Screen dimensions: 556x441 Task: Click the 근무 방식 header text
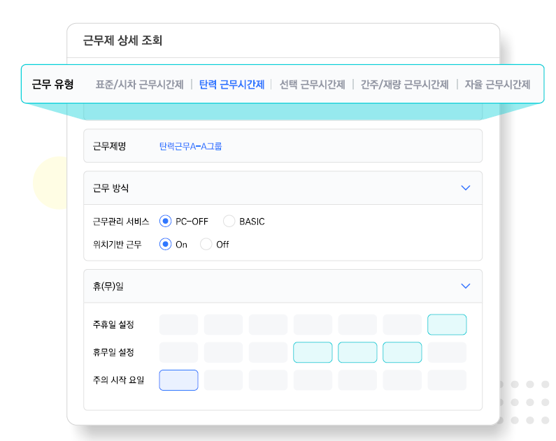[x=111, y=188]
